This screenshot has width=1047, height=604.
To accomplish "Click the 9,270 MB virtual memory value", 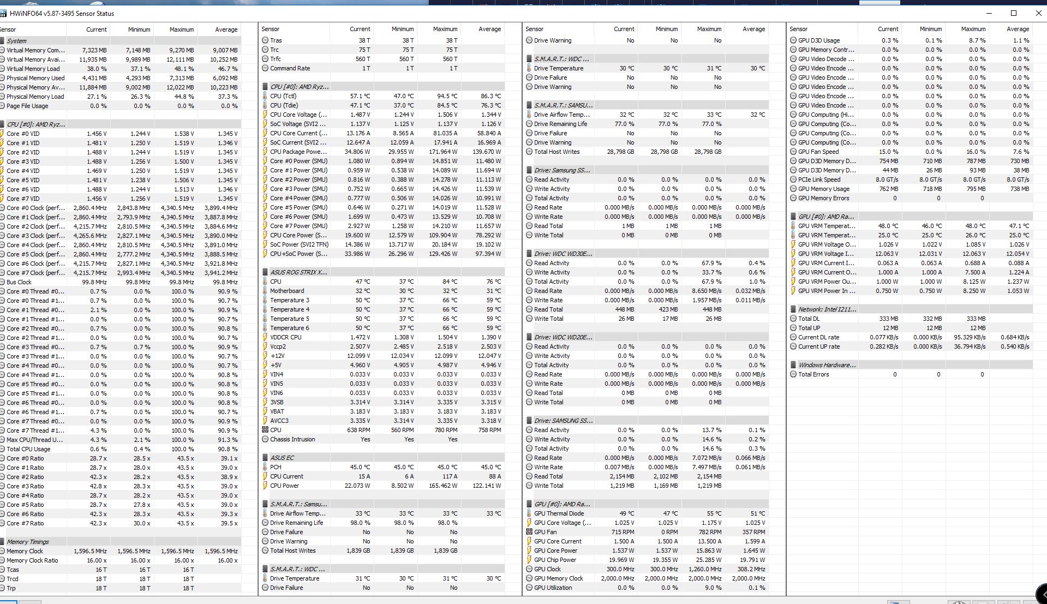I will [x=181, y=50].
